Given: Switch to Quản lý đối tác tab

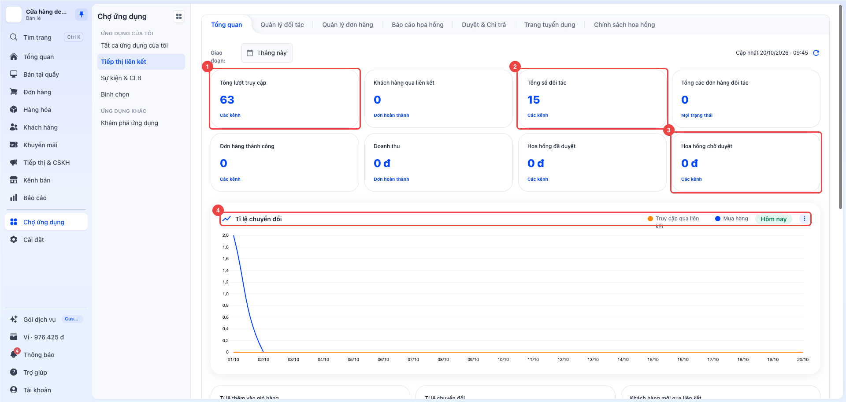Looking at the screenshot, I should (282, 25).
